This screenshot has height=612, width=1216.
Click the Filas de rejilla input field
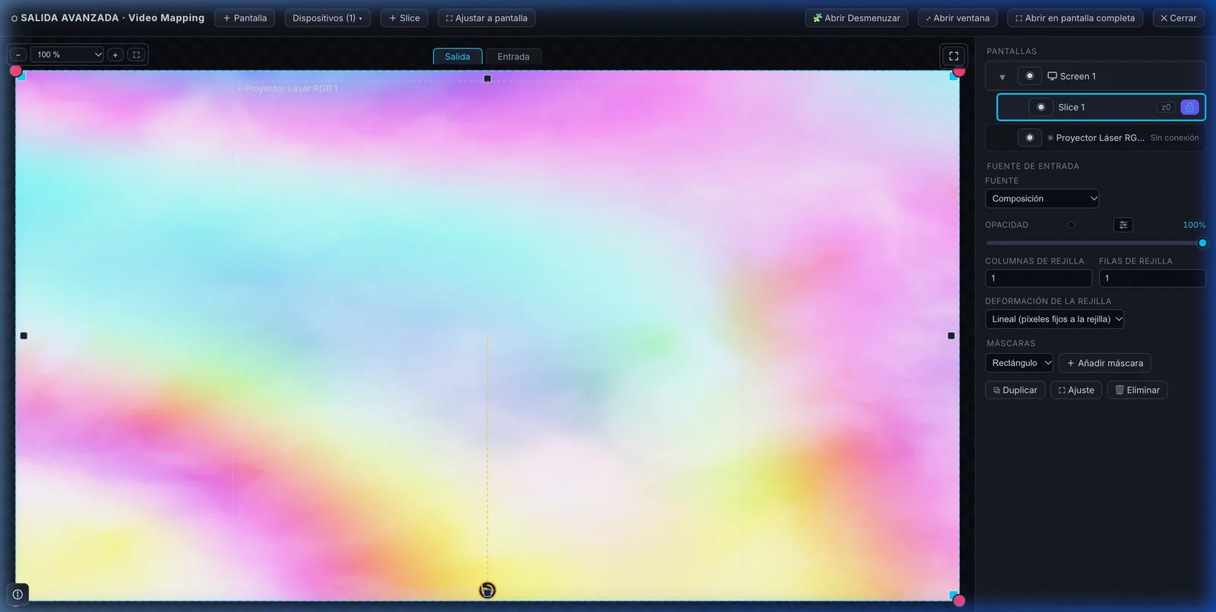click(x=1152, y=279)
